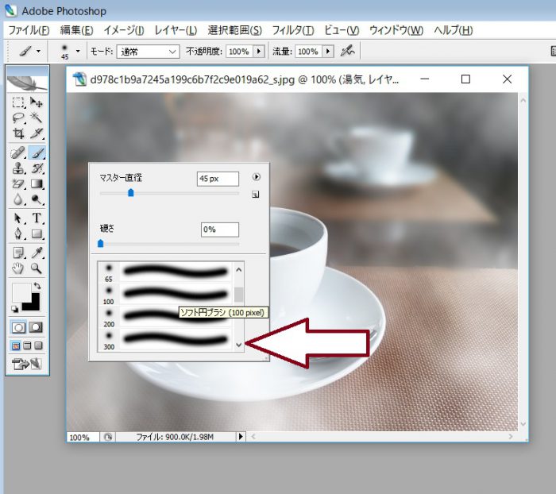Switch to full screen mode
The image size is (556, 494).
(x=39, y=345)
